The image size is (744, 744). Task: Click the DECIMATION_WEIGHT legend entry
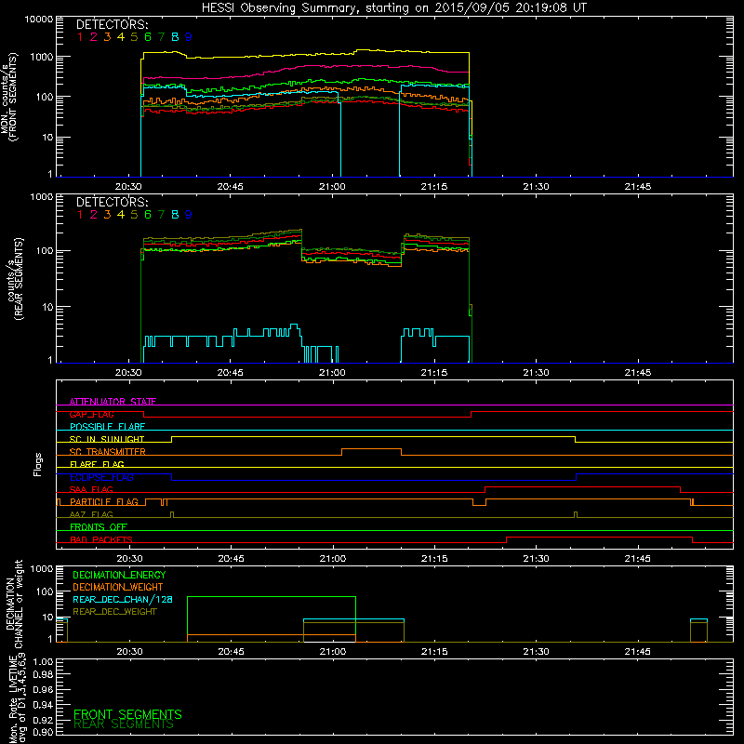coord(118,587)
